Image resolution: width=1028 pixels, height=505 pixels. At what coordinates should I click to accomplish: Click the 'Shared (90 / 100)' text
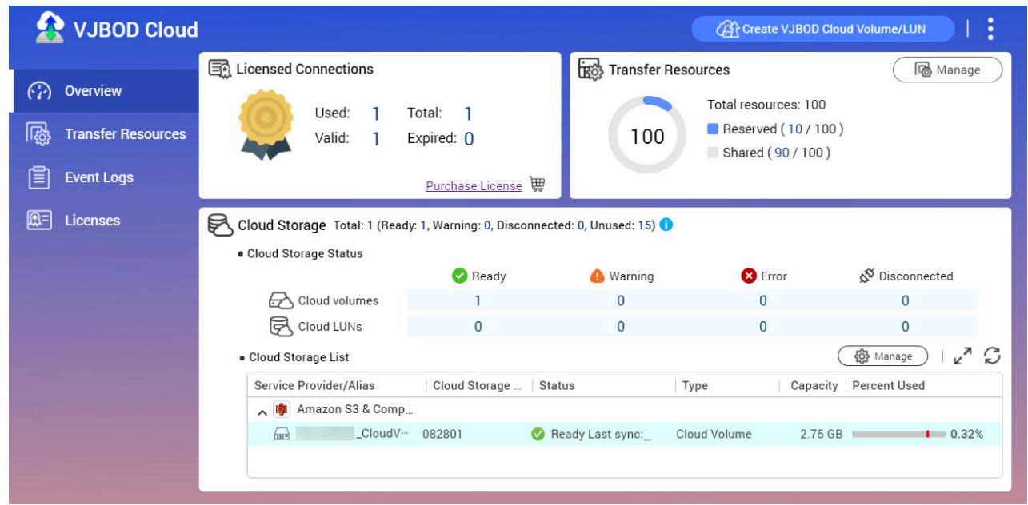coord(776,153)
